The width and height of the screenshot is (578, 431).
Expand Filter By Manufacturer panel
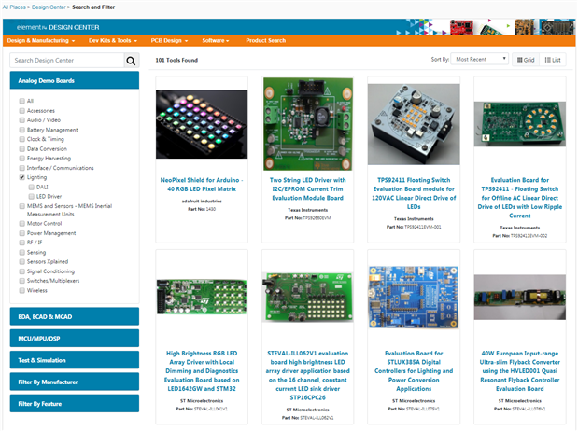75,382
